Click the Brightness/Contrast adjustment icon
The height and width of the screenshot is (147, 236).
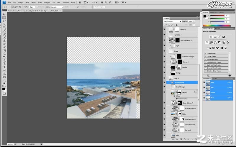pos(211,37)
